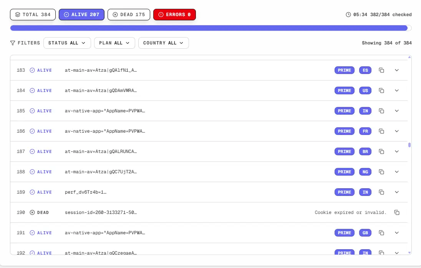Copy cookie in row 186
421x268 pixels.
381,132
